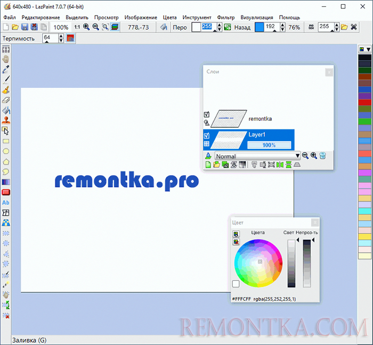This screenshot has height=345, width=373.
Task: Select the Rectangle selection tool
Action: coord(6,233)
